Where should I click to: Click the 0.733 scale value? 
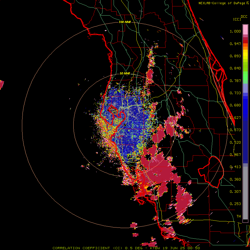(235, 93)
